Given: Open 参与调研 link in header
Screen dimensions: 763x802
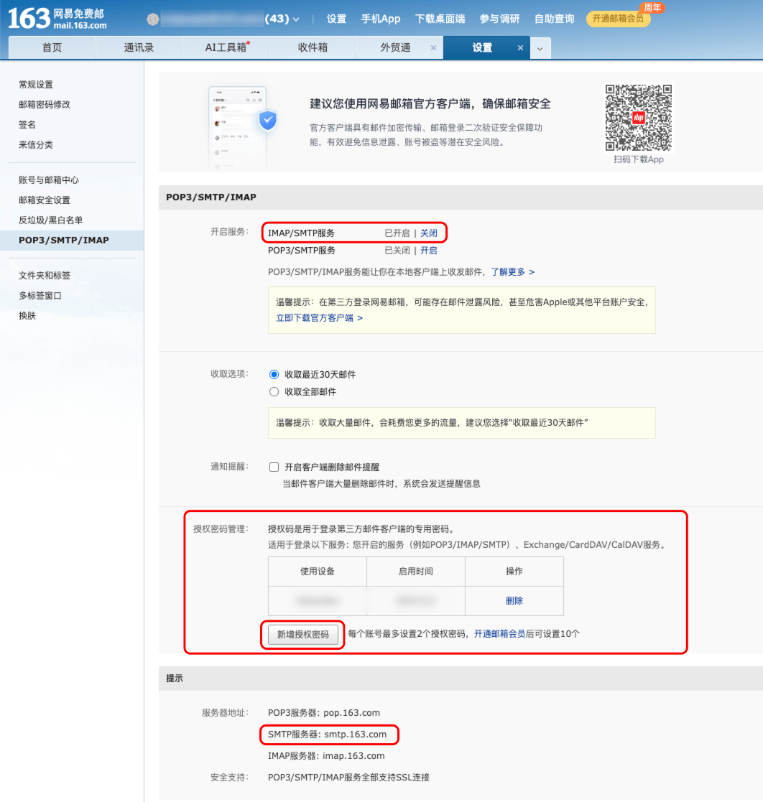Looking at the screenshot, I should pyautogui.click(x=499, y=19).
